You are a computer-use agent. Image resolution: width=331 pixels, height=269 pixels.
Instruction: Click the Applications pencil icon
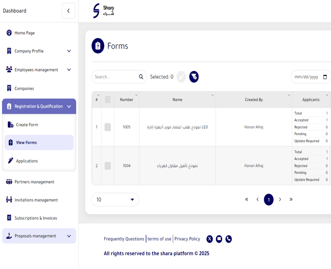[x=11, y=160]
